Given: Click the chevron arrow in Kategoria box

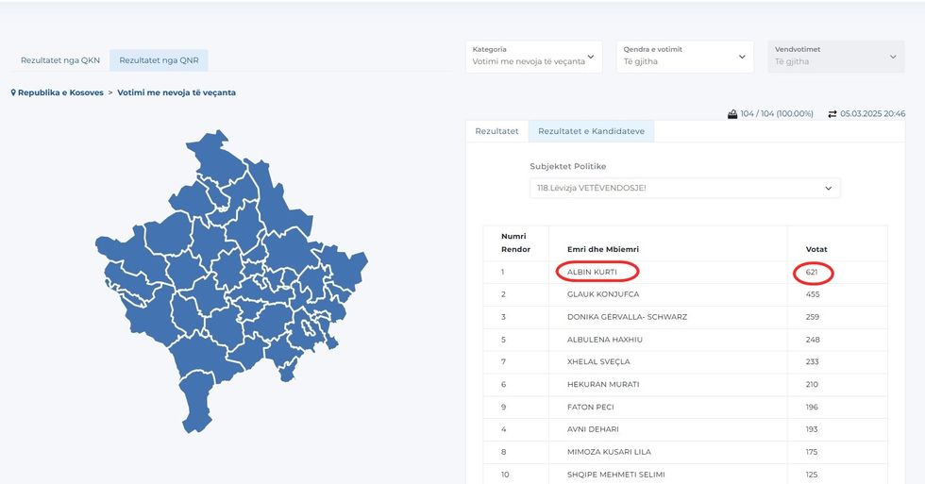Looking at the screenshot, I should tap(591, 57).
